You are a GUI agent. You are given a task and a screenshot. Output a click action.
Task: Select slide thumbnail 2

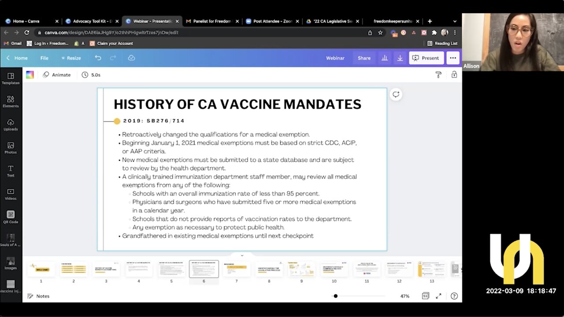coord(74,269)
